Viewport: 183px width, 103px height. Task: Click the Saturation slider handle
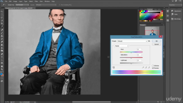(x=131, y=58)
